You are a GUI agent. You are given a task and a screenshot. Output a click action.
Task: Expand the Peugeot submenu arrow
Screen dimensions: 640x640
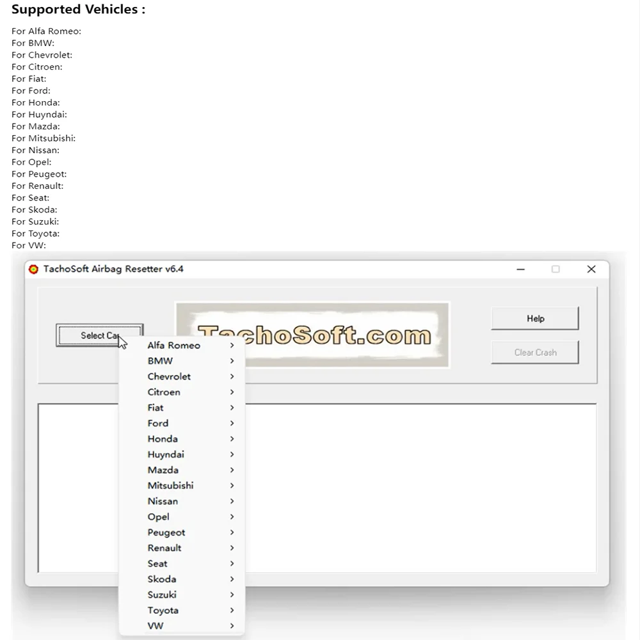coord(232,532)
